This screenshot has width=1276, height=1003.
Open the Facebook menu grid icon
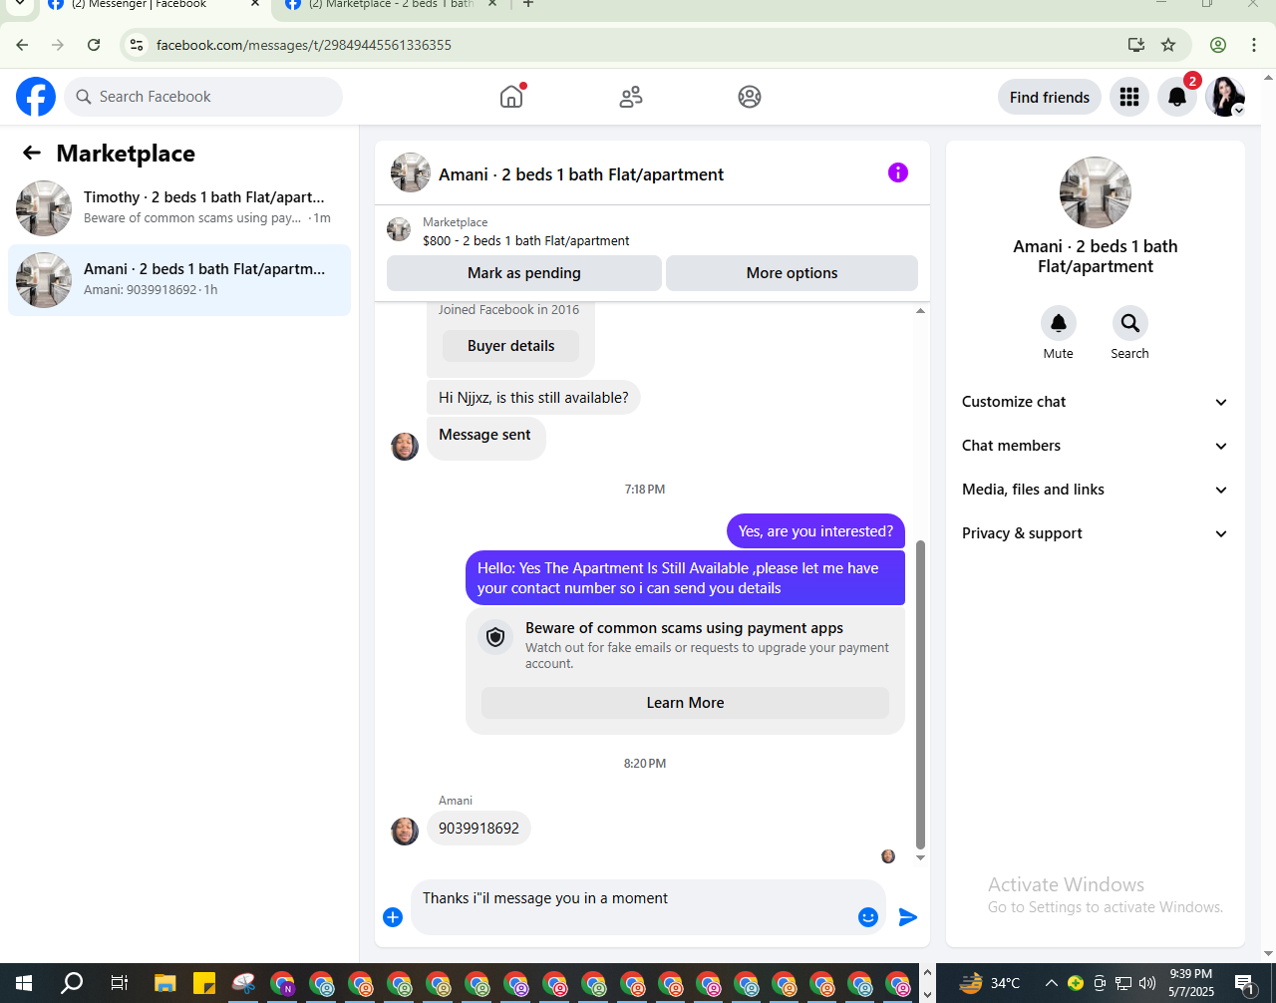1129,97
